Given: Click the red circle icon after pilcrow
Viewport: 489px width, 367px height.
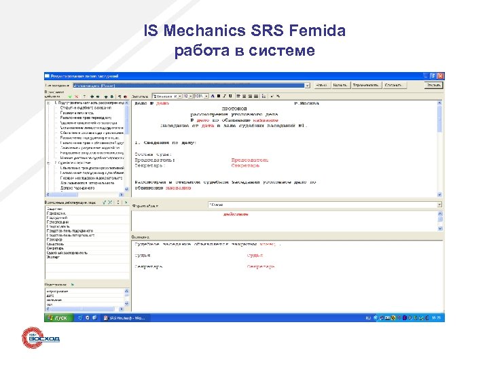Looking at the screenshot, I should pos(126,97).
